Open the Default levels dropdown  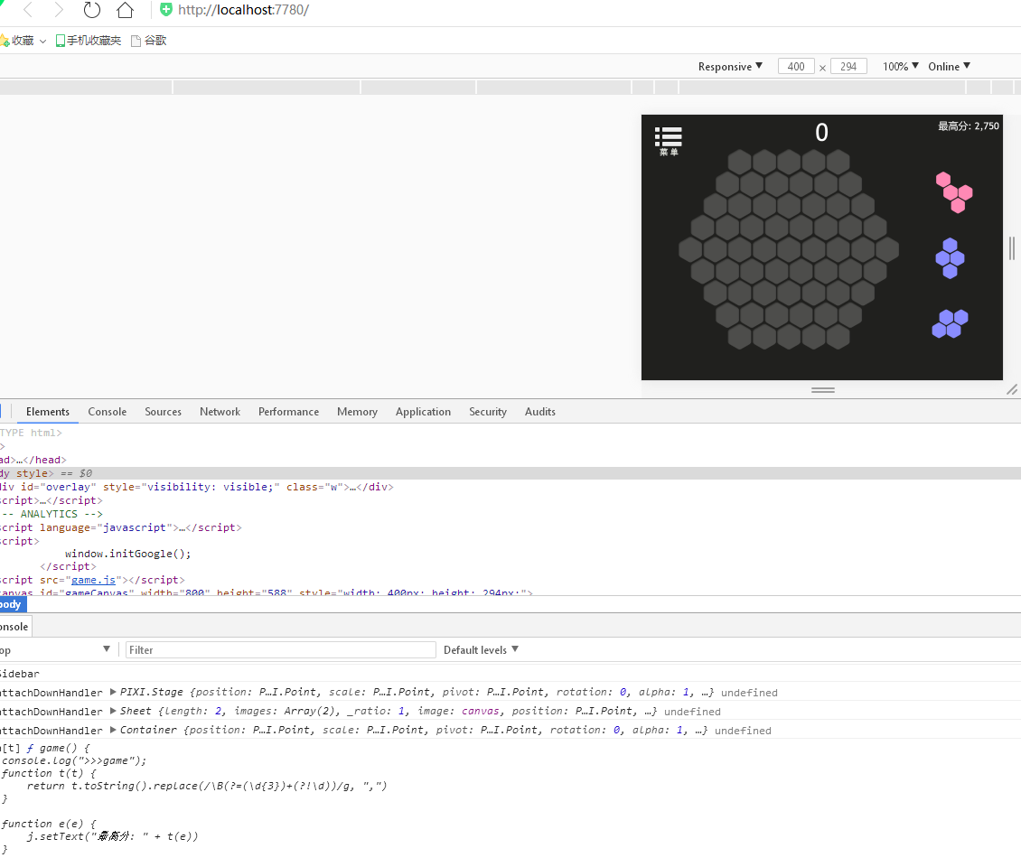(481, 649)
